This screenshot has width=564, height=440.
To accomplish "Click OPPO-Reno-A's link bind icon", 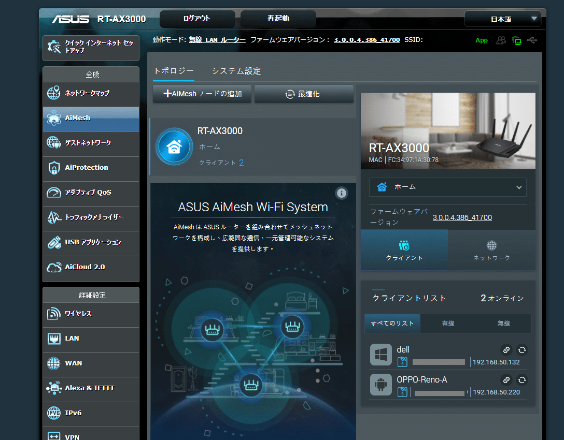I will (x=506, y=380).
